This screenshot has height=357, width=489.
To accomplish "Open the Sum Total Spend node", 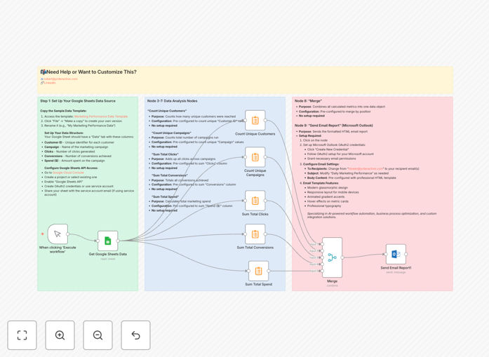I will [259, 271].
